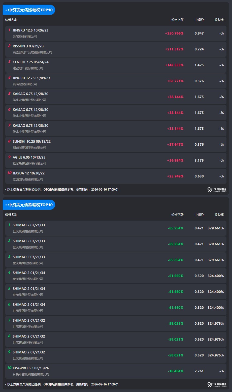
Task: Open SHIMAO 2 07/21/32 ranked 9 in losers
Action: [x=29, y=352]
